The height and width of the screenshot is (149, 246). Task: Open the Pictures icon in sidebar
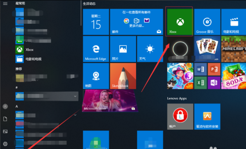point(5,131)
